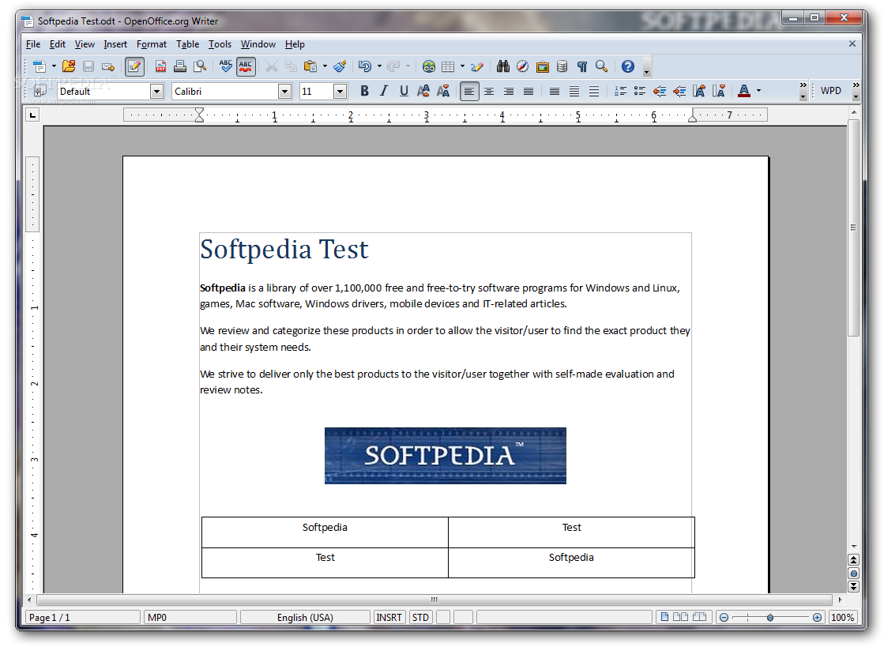Click the zoom slider handle
The width and height of the screenshot is (884, 647).
pos(770,618)
